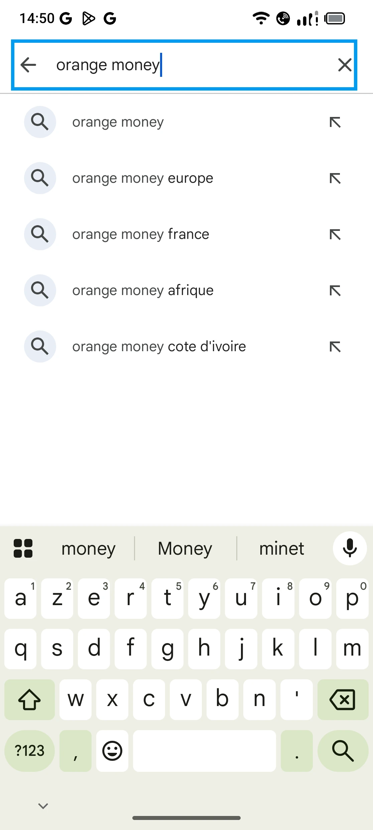This screenshot has height=830, width=373.
Task: Tap the capitalized 'Money' word suggestion
Action: [x=185, y=548]
